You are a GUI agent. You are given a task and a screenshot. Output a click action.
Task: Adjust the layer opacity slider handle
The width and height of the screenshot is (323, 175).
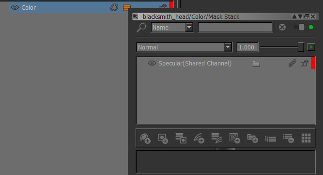coord(301,47)
